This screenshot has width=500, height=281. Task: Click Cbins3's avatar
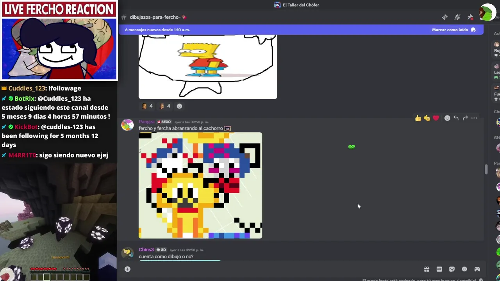(127, 253)
